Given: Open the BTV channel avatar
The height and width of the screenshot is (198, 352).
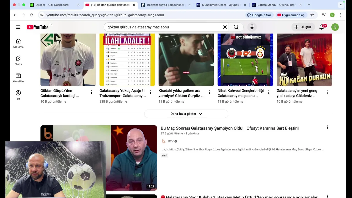Looking at the screenshot, I should tap(164, 141).
